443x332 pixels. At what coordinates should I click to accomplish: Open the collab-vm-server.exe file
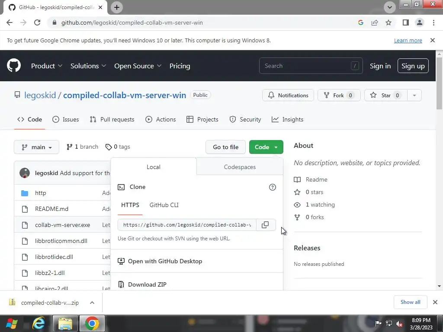(62, 225)
